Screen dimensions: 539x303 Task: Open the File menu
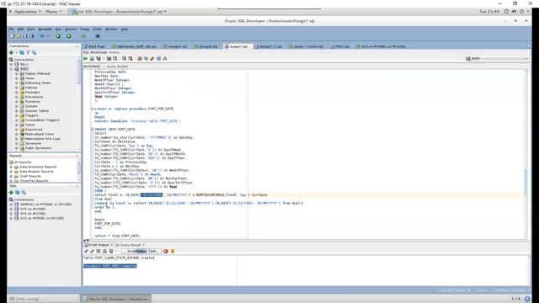11,29
